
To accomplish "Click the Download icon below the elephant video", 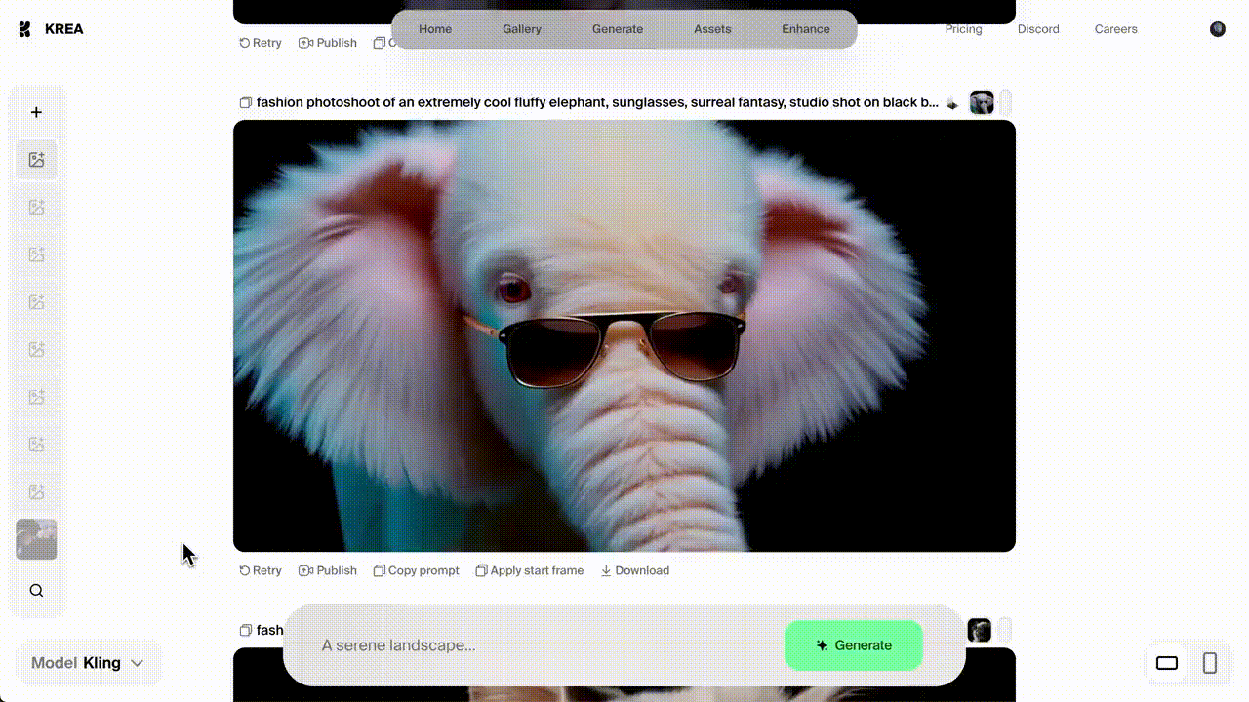I will click(x=606, y=571).
